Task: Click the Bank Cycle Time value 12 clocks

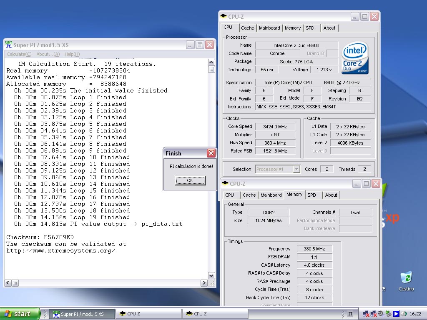Action: click(314, 297)
